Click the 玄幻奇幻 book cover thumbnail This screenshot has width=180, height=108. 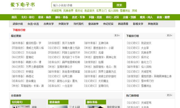[x=21, y=107]
